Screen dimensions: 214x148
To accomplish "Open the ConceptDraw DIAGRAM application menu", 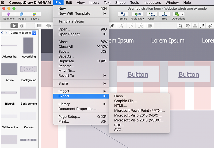I will click(x=30, y=2).
